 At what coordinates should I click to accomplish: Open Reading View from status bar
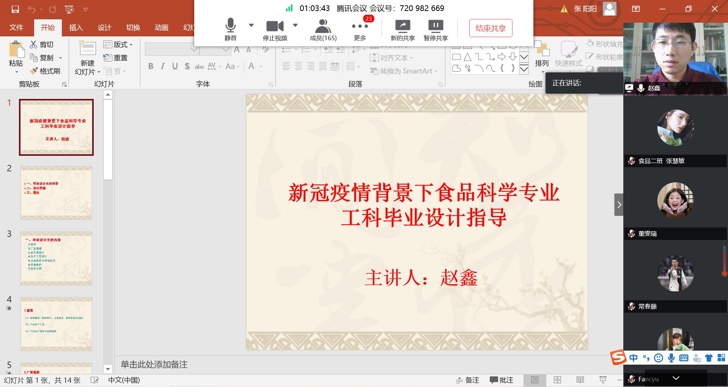[580, 380]
